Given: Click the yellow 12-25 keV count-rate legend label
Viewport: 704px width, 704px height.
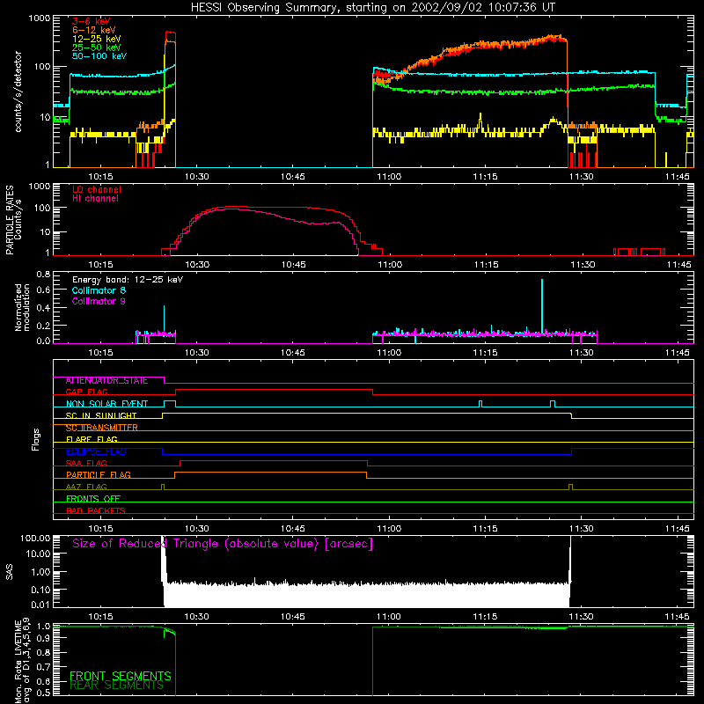Looking at the screenshot, I should tap(97, 39).
